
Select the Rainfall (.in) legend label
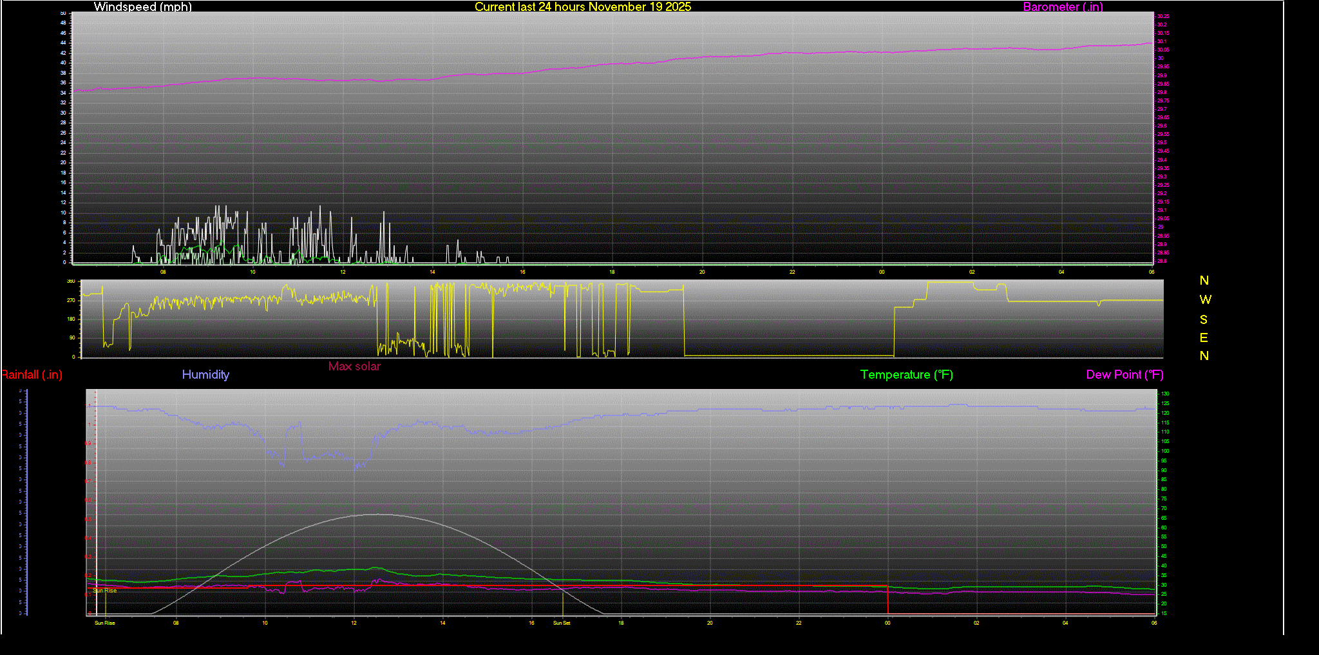32,375
